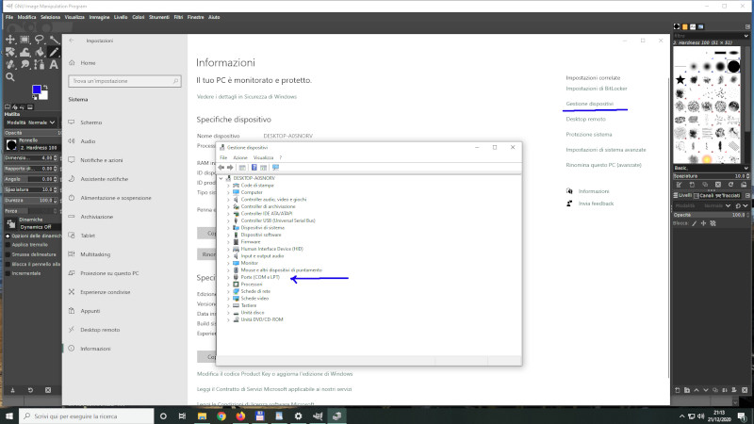Select the Bucket Fill tool
This screenshot has width=754, height=424.
tap(40, 52)
